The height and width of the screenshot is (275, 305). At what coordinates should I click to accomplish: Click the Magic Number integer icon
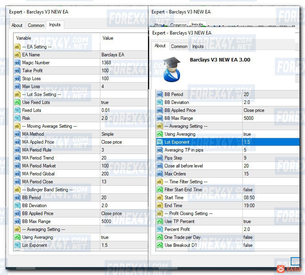[x=17, y=63]
